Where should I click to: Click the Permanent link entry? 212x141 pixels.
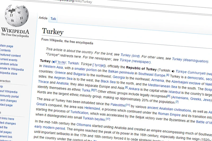(x=6, y=137)
